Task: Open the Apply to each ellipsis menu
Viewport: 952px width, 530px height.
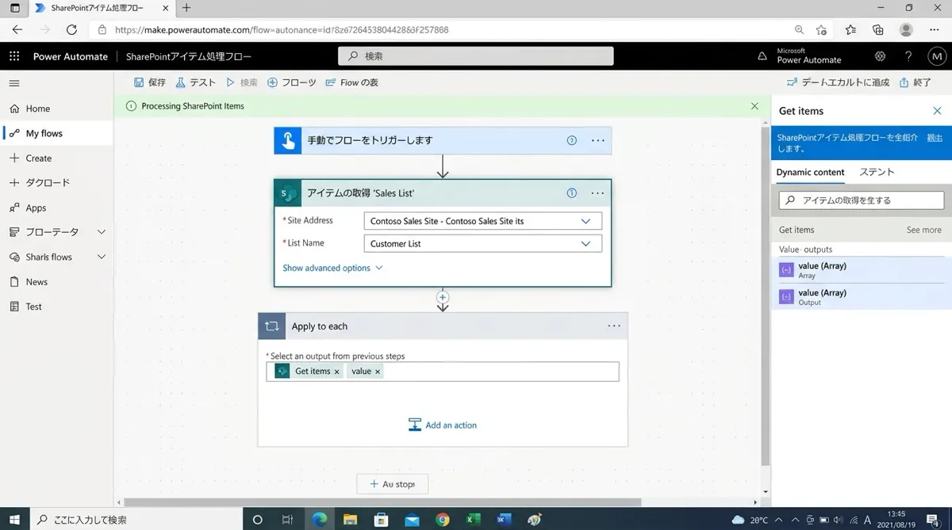Action: [x=614, y=326]
